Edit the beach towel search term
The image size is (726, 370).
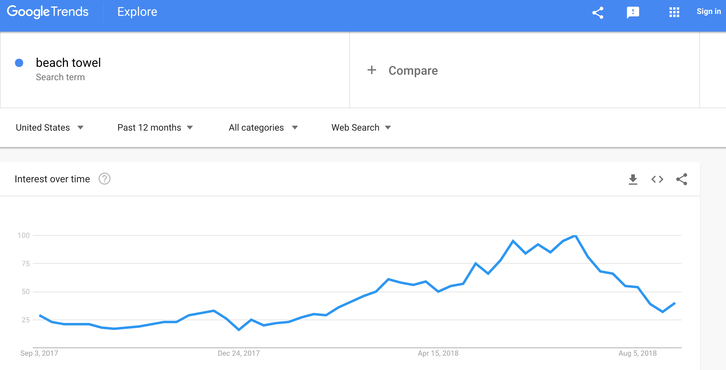tap(68, 63)
